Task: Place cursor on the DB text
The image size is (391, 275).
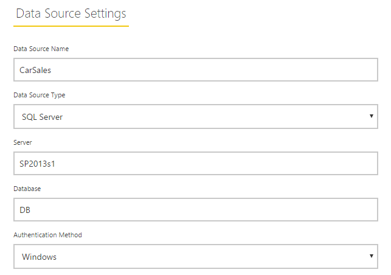Action: click(x=25, y=210)
